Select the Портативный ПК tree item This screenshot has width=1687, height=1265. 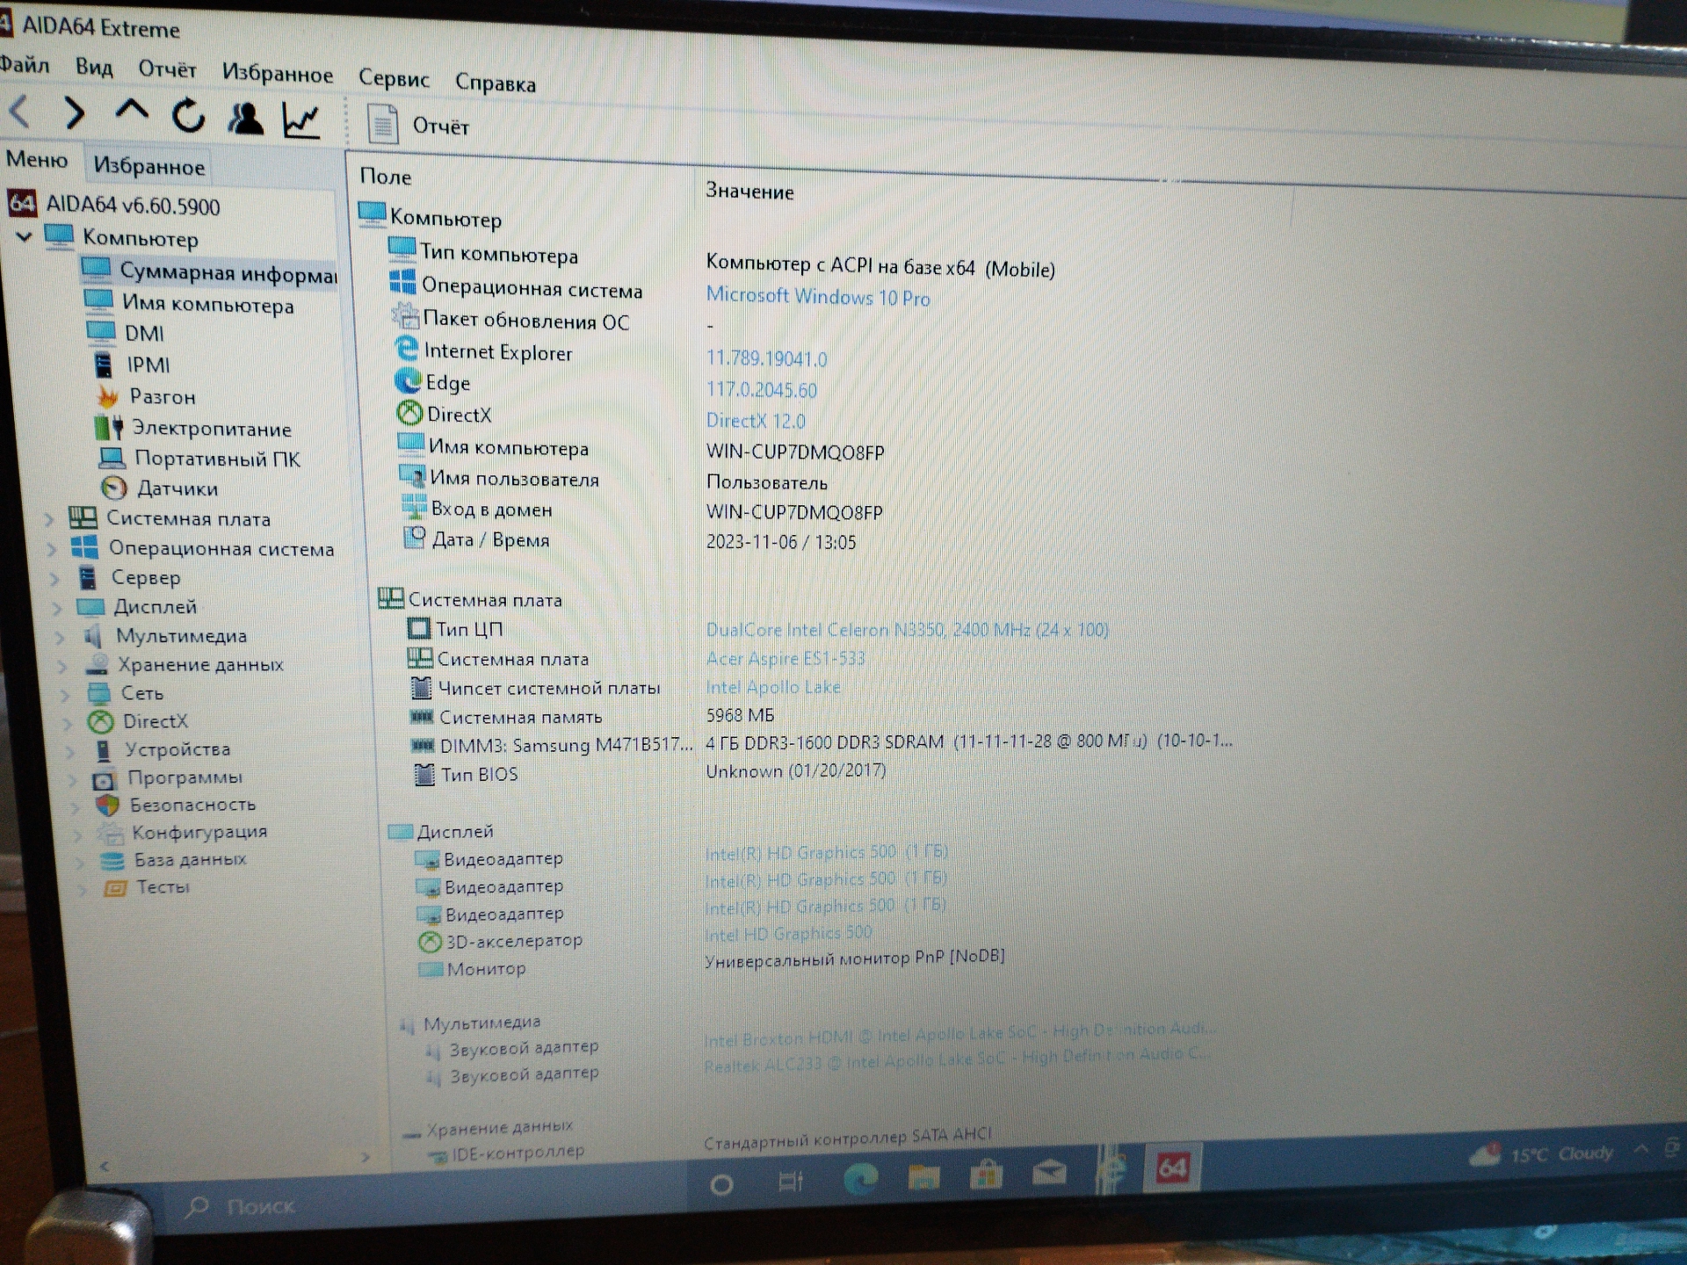pyautogui.click(x=199, y=459)
